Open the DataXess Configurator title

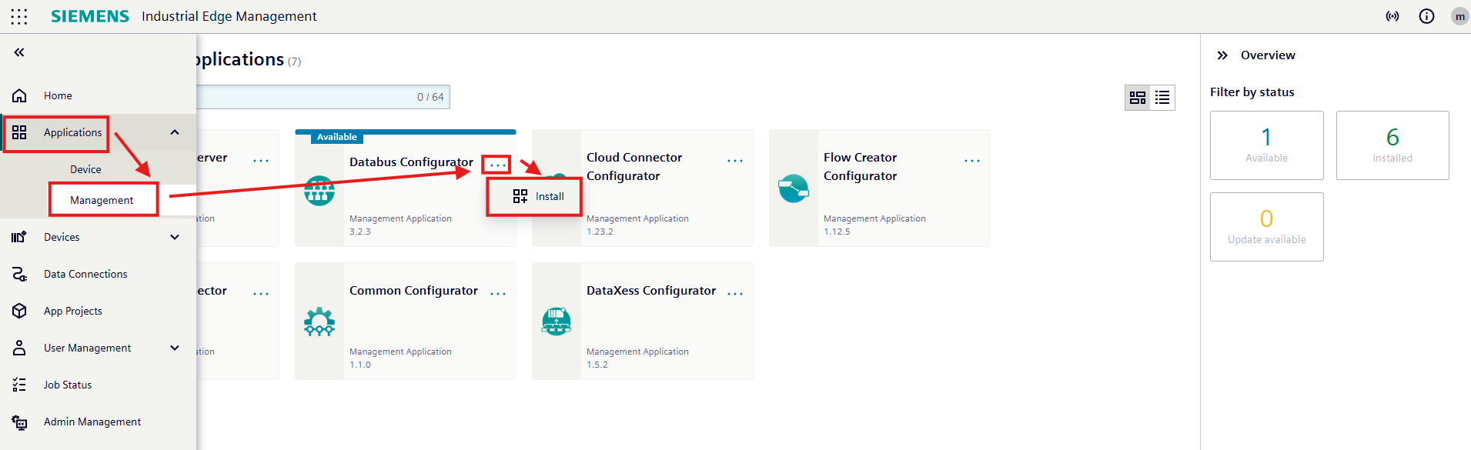(x=651, y=290)
